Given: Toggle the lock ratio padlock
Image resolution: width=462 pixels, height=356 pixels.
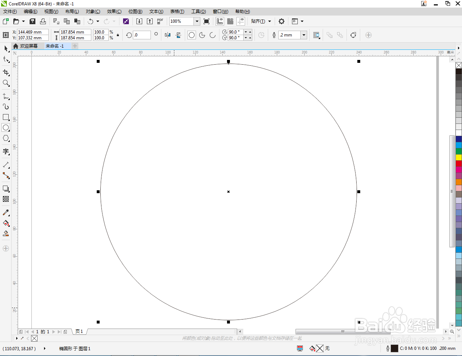Looking at the screenshot, I should pyautogui.click(x=118, y=35).
